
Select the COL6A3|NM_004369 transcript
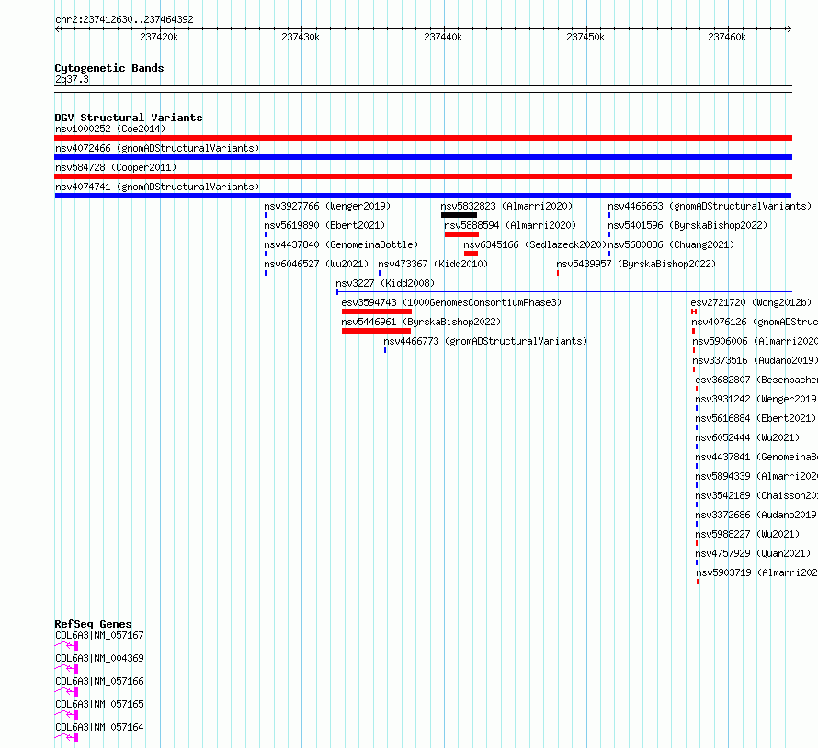pos(99,658)
